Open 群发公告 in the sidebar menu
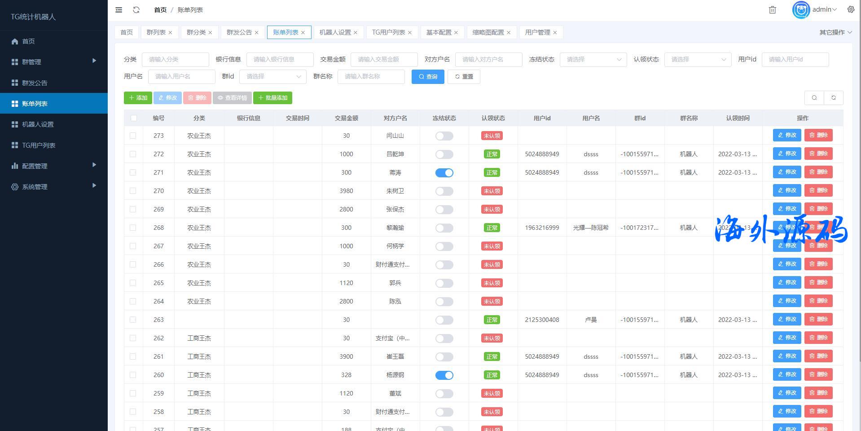 point(35,83)
